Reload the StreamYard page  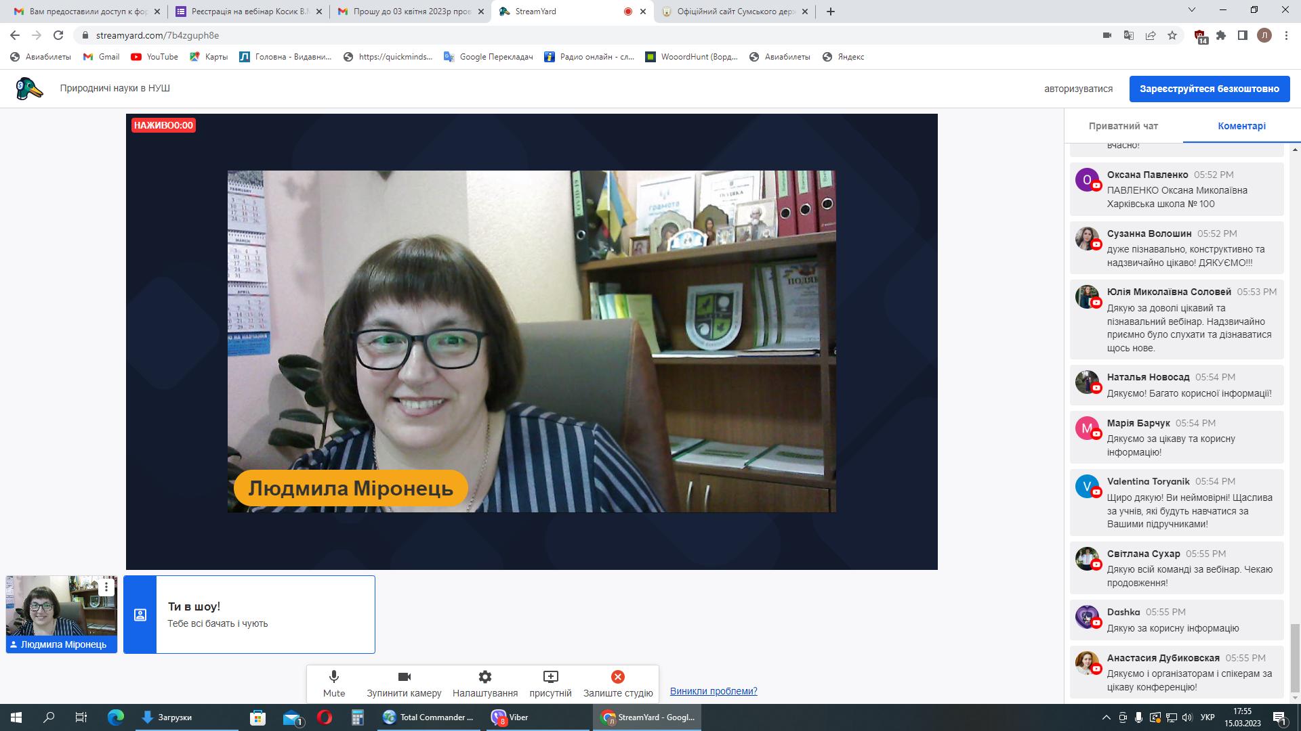pos(58,35)
